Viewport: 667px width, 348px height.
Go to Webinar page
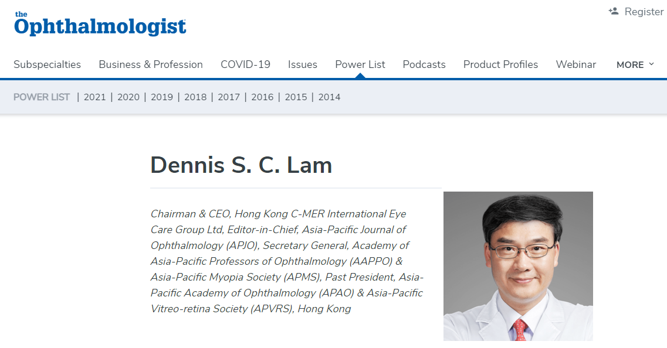[576, 64]
